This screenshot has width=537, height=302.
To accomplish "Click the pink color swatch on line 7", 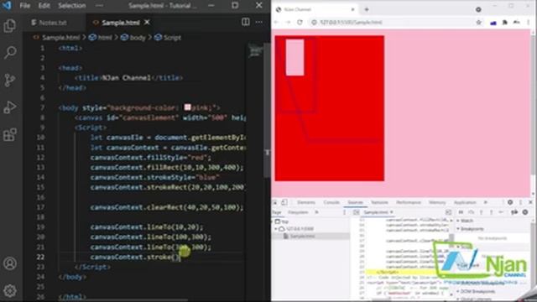I will pyautogui.click(x=187, y=107).
